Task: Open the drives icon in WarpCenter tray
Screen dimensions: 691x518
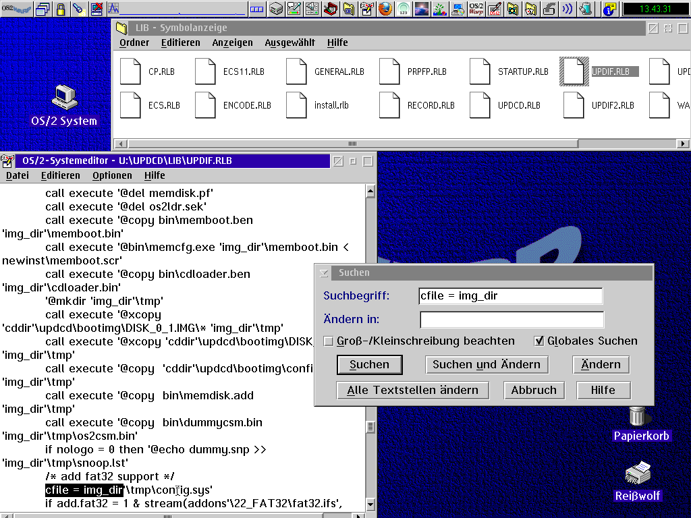Action: pos(276,9)
